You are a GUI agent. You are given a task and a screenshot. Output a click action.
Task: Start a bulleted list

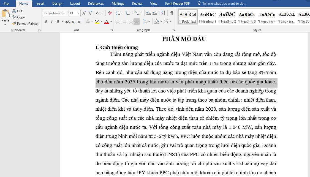pos(118,13)
